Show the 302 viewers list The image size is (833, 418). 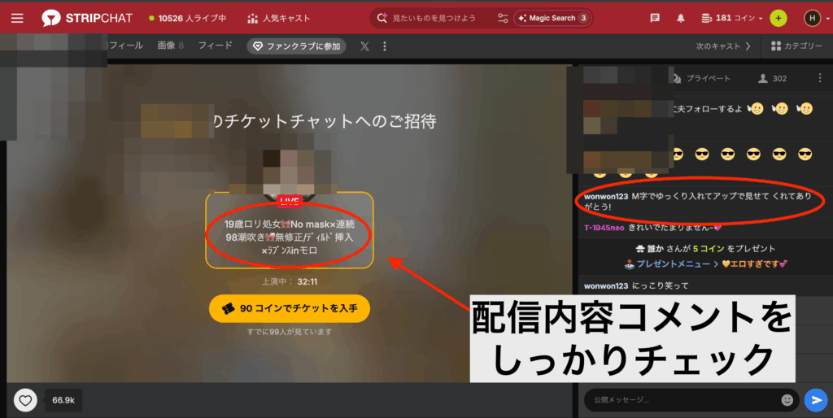coord(773,78)
